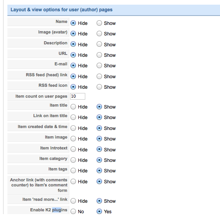The width and height of the screenshot is (220, 216).
Task: Click the Layout & view options section header
Action: pyautogui.click(x=114, y=10)
